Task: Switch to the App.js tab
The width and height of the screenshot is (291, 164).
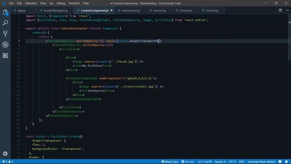Action: pyautogui.click(x=21, y=10)
